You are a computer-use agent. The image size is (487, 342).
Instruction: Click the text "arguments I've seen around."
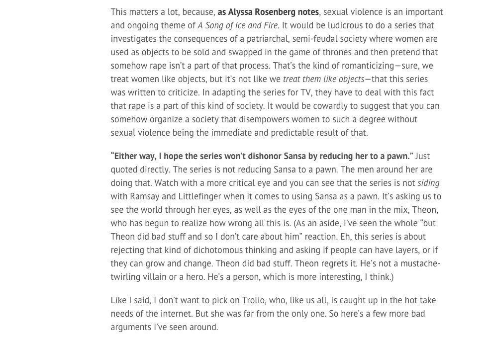(164, 327)
